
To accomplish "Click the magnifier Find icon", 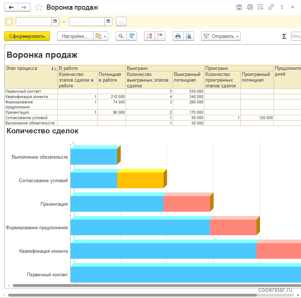I will (x=121, y=36).
